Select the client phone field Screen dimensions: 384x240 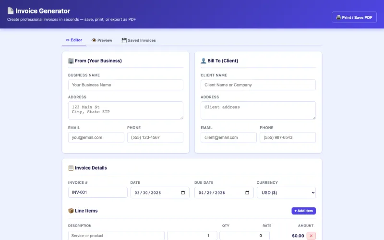[x=288, y=137]
